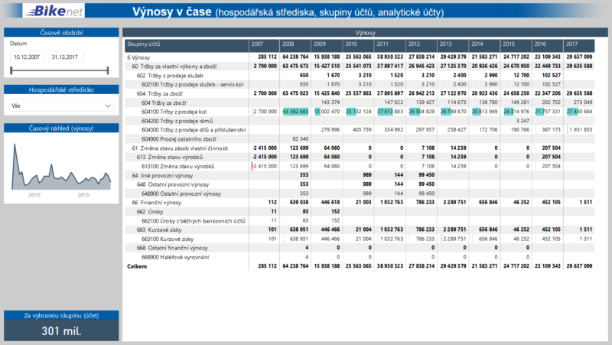Click the left handle of date slider

11,70
